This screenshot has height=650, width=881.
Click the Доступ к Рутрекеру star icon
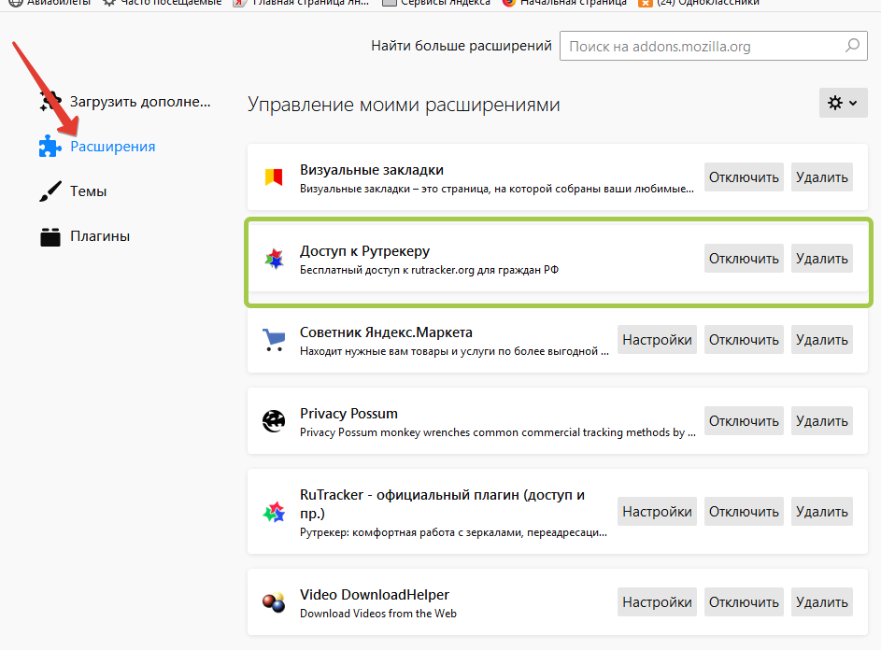point(274,259)
